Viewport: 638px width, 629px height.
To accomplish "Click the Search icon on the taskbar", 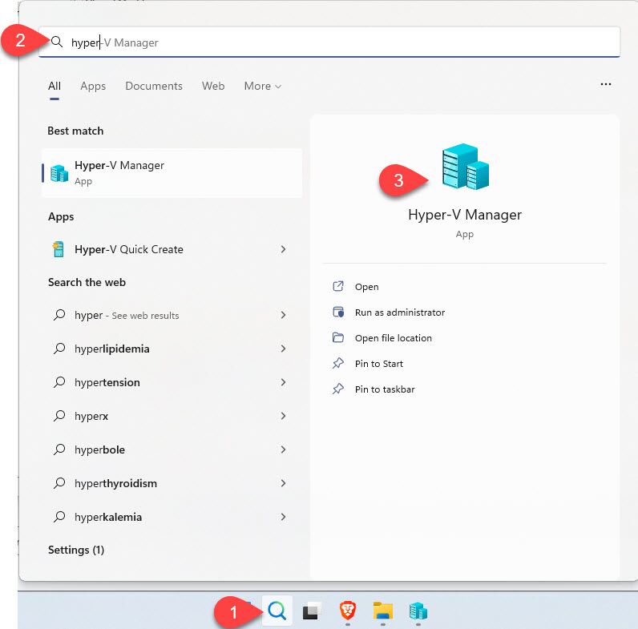I will [x=277, y=611].
